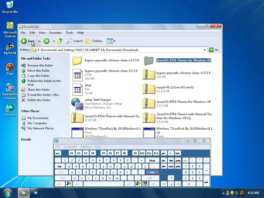Open the chrome desktop shortcut
The height and width of the screenshot is (198, 264).
(10, 110)
